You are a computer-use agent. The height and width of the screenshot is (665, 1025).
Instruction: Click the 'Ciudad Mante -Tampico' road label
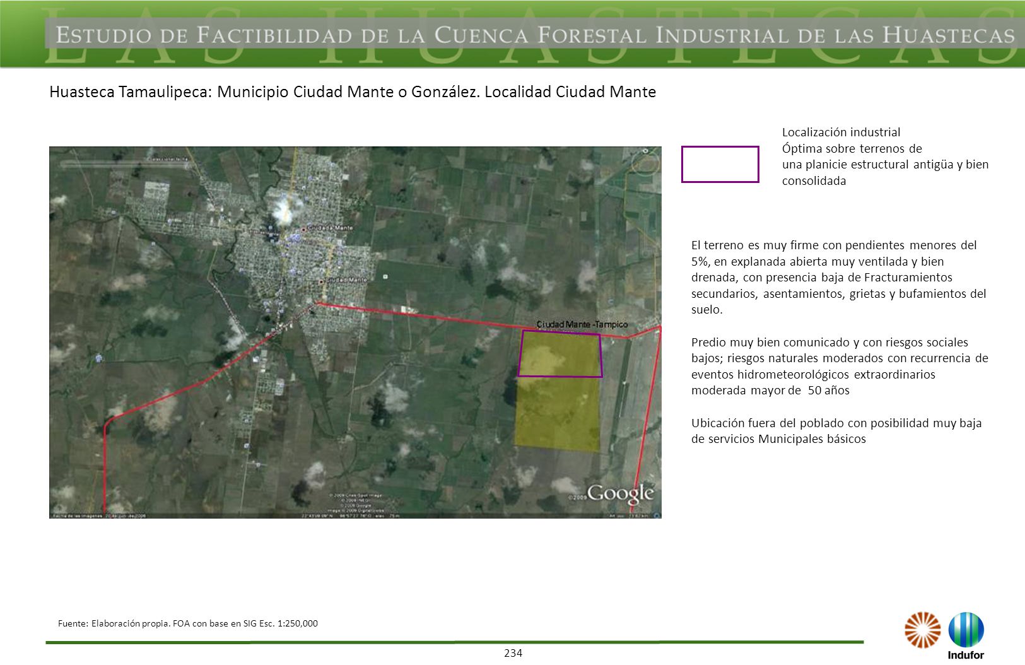point(582,324)
